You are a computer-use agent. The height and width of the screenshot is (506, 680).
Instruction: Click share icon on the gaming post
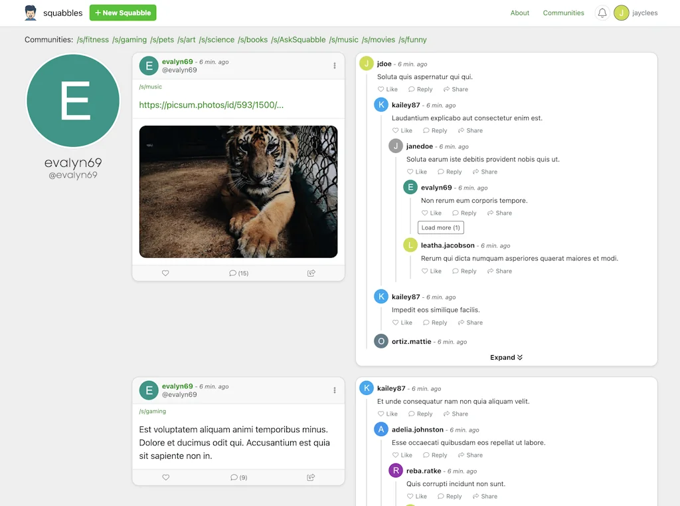pos(311,477)
